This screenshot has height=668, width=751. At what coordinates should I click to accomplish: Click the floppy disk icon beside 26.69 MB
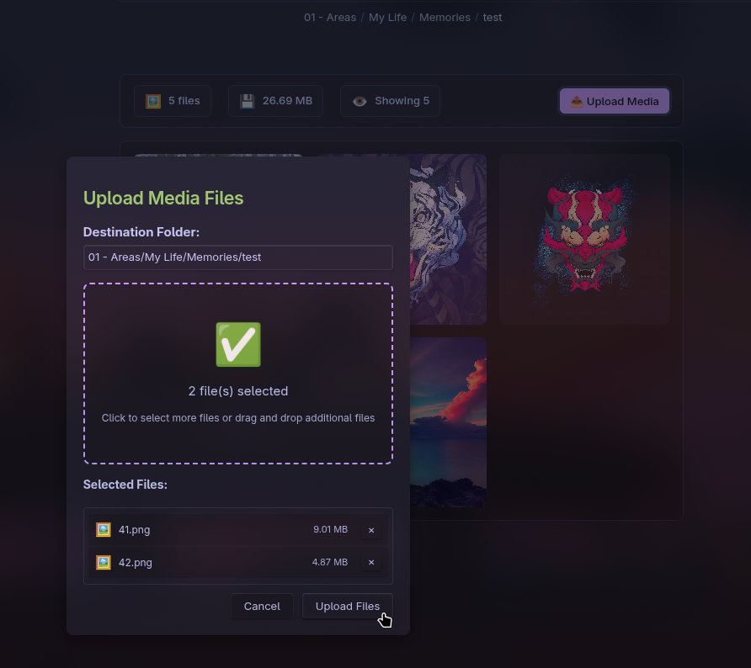click(248, 101)
